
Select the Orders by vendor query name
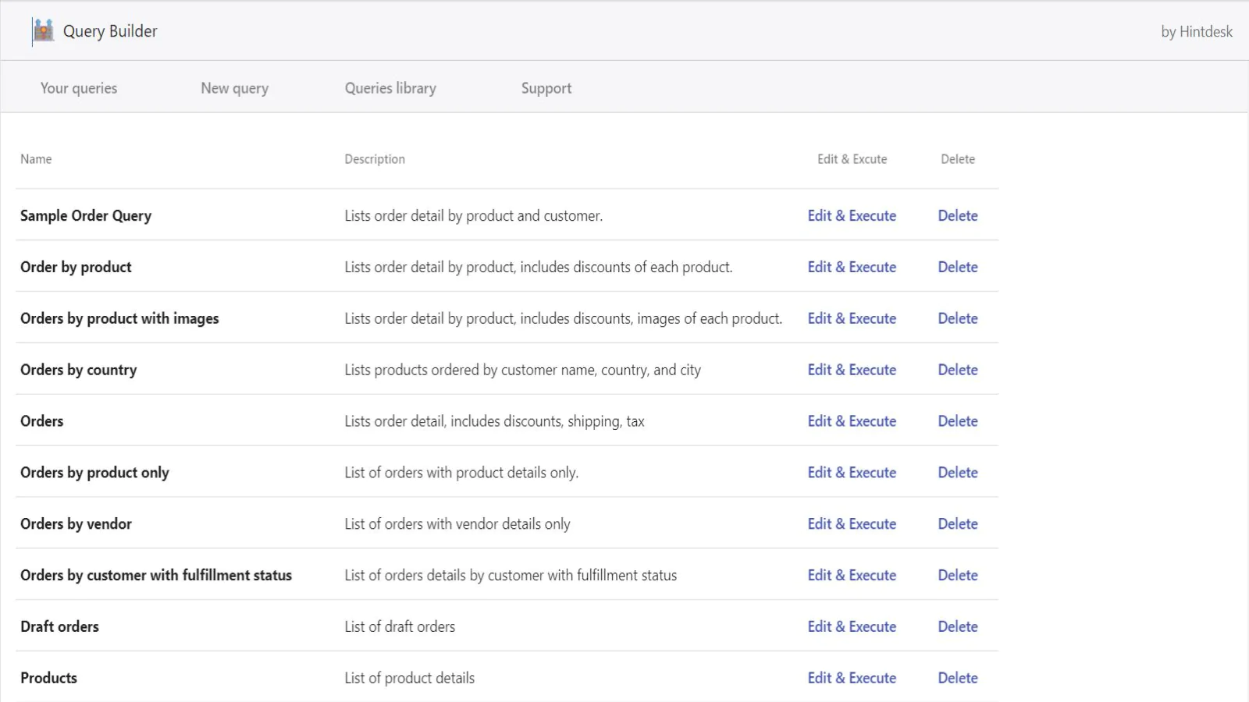(x=76, y=523)
